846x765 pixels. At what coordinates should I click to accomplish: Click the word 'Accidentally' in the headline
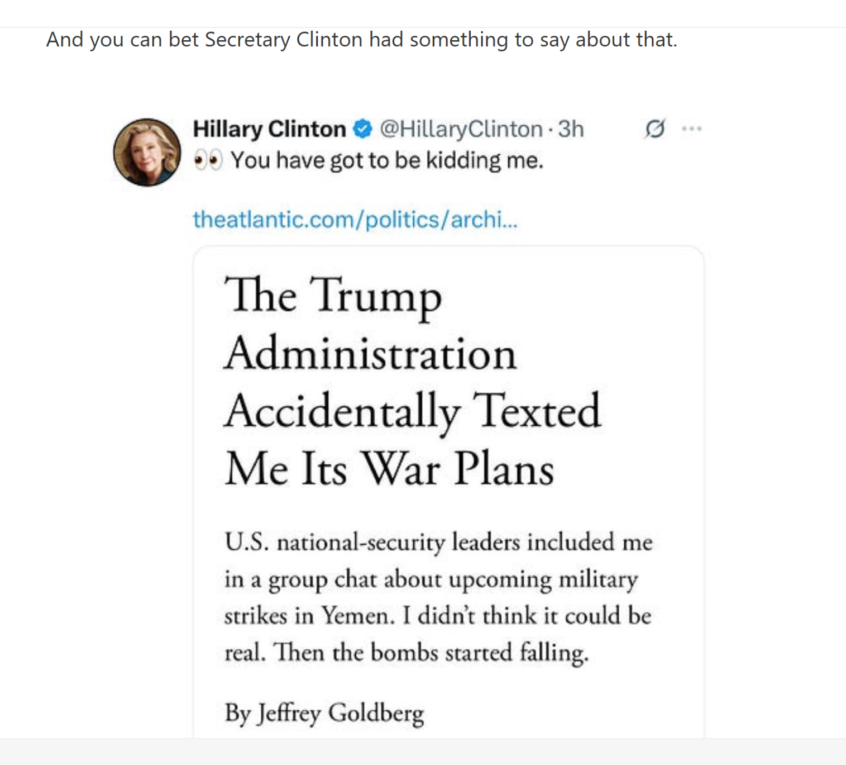[x=343, y=411]
